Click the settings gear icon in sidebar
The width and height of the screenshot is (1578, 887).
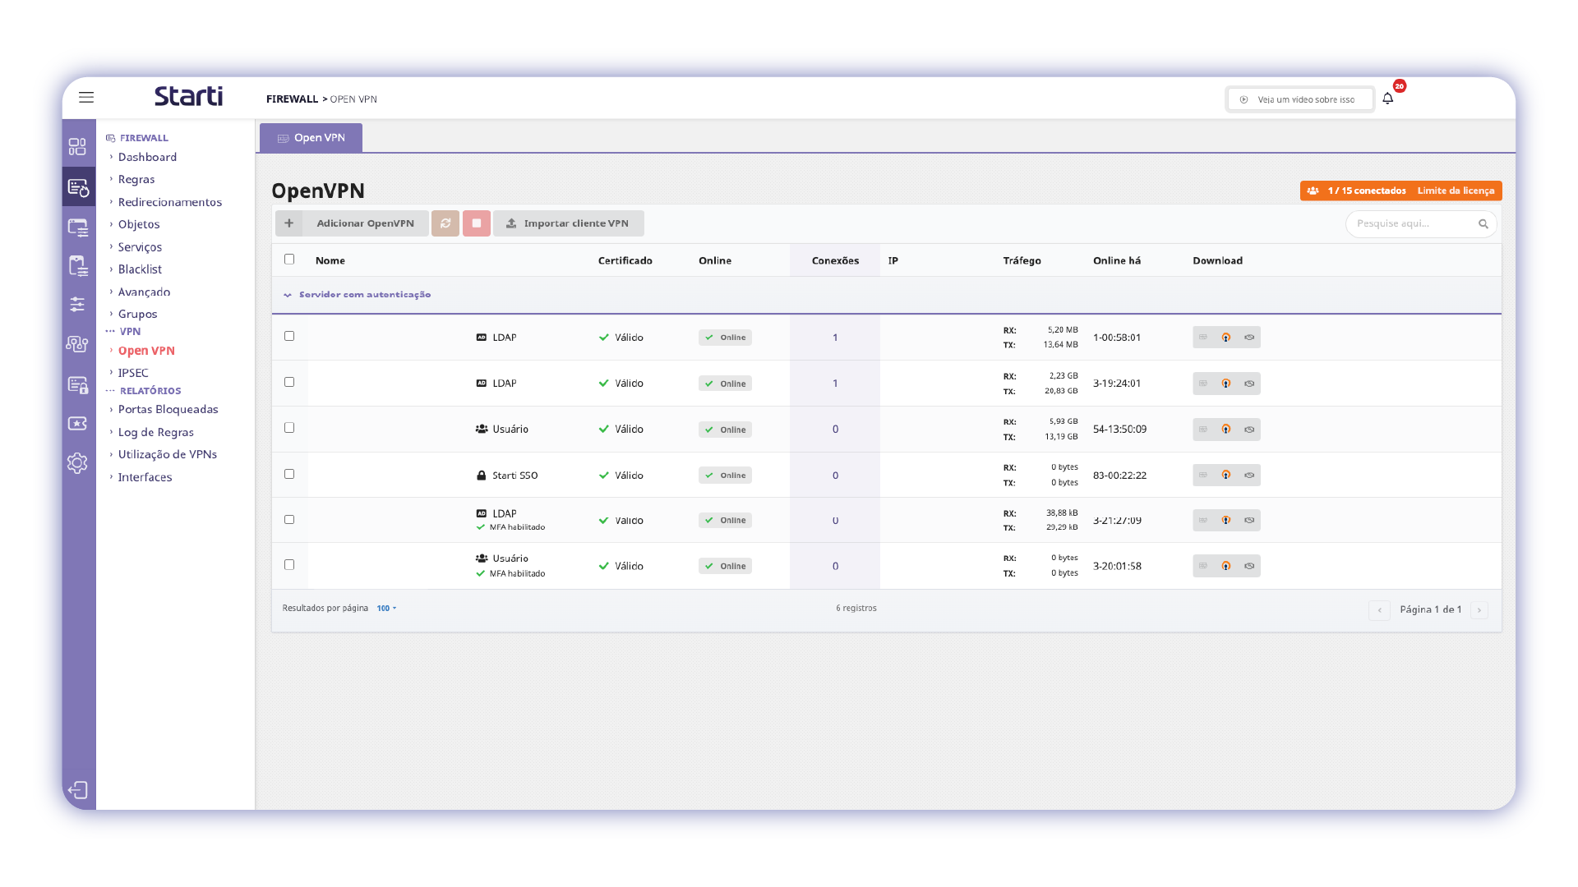(77, 463)
